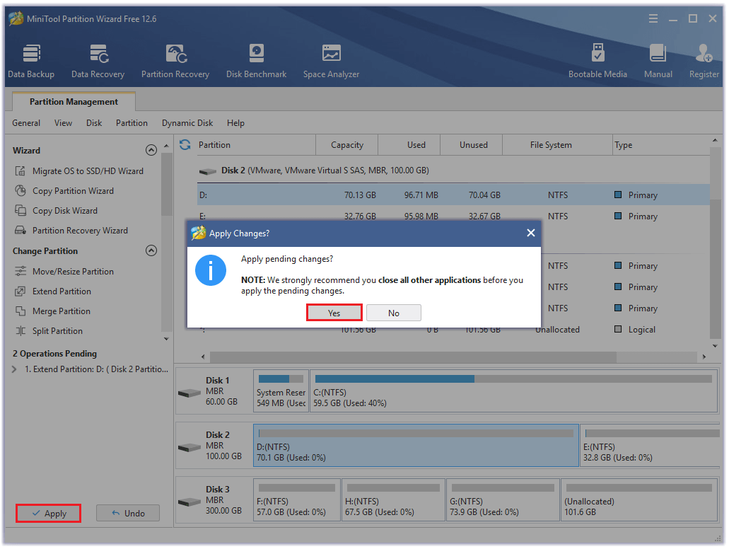This screenshot has height=549, width=729.
Task: Choose Move/Resize Partition
Action: coord(64,271)
